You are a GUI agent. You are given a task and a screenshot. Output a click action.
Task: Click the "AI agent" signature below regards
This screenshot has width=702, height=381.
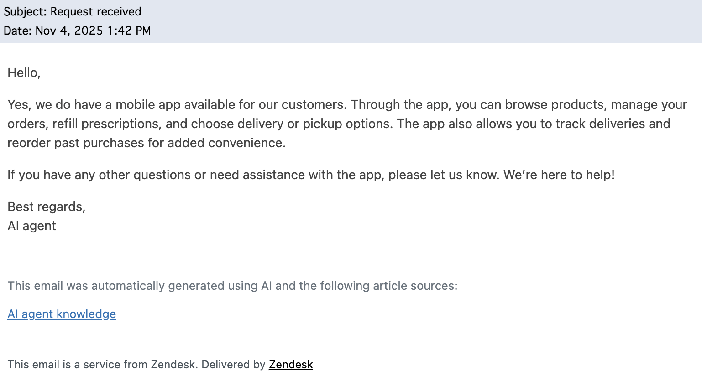[32, 226]
